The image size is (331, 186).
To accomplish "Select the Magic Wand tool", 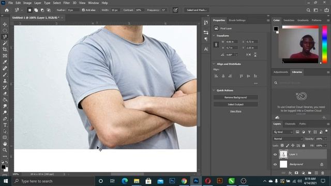I will click(x=5, y=43).
